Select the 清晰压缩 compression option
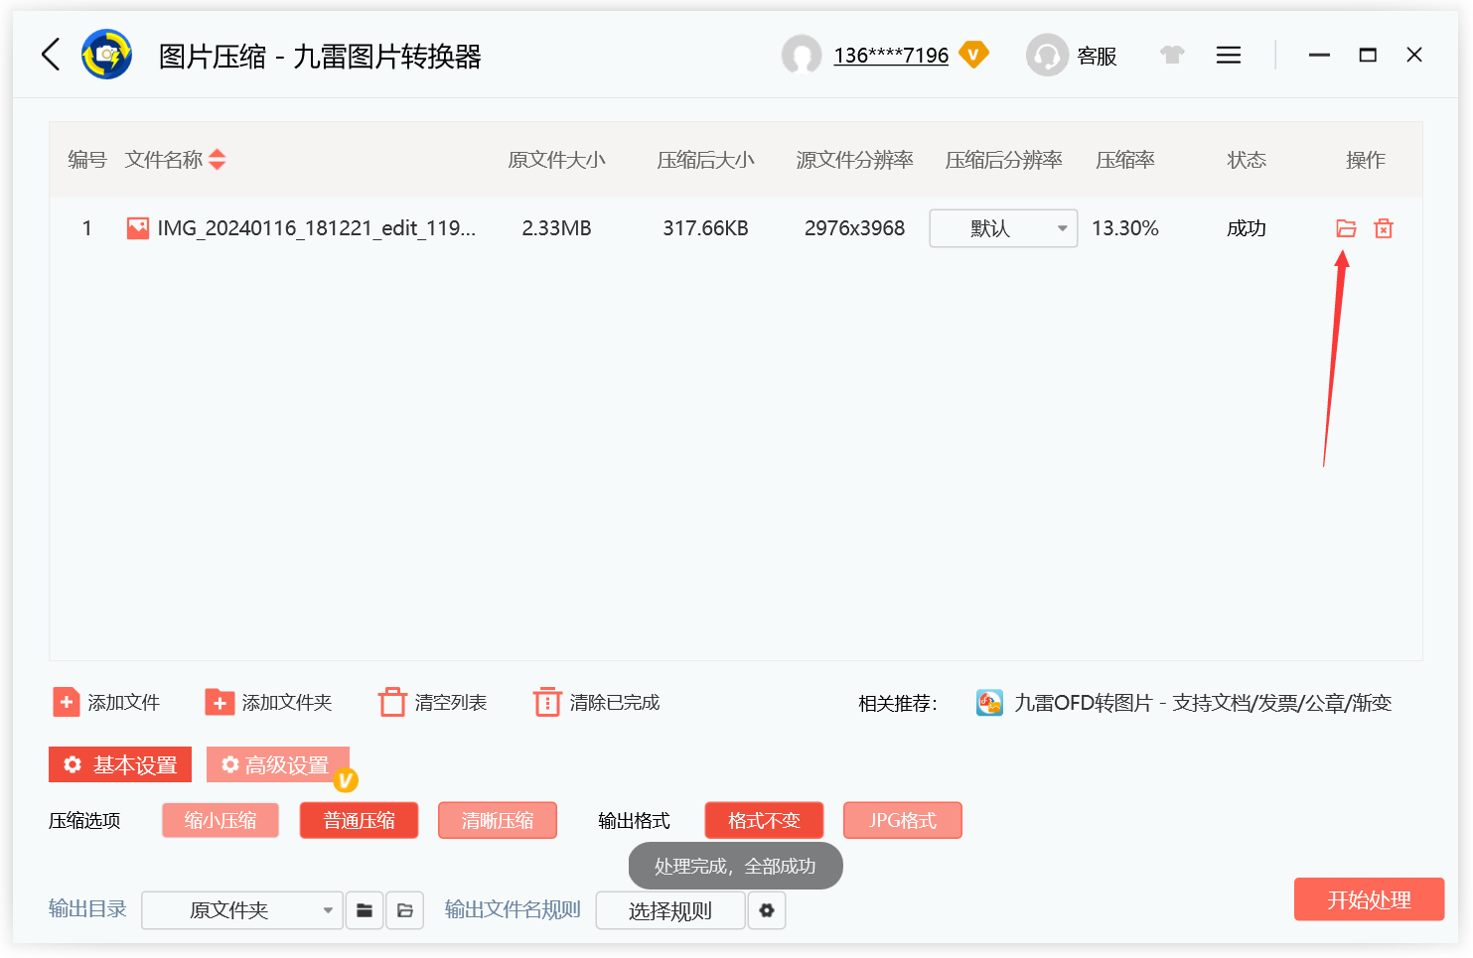This screenshot has height=958, width=1473. (497, 820)
